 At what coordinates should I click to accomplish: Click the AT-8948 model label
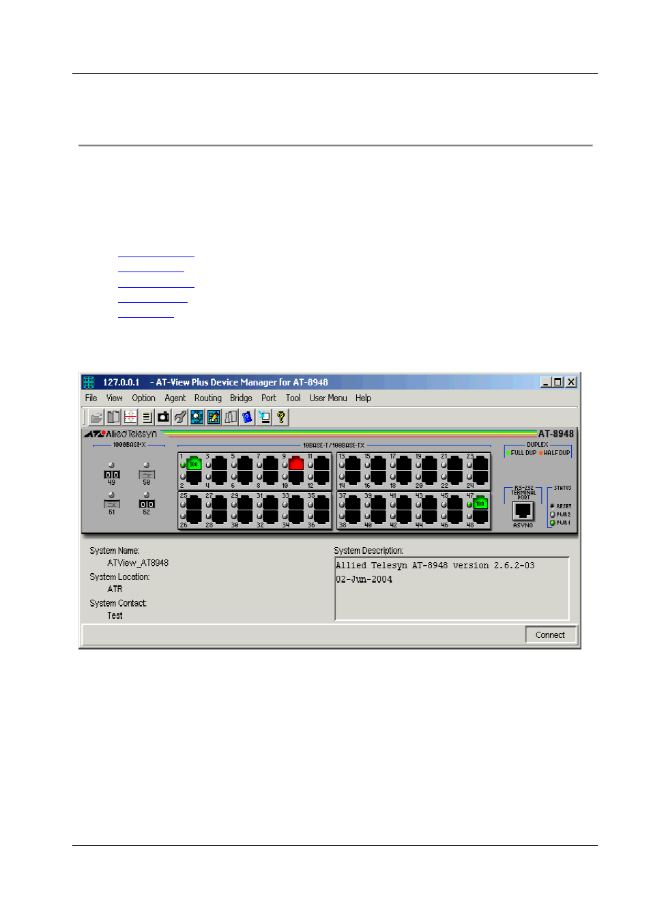(x=555, y=434)
